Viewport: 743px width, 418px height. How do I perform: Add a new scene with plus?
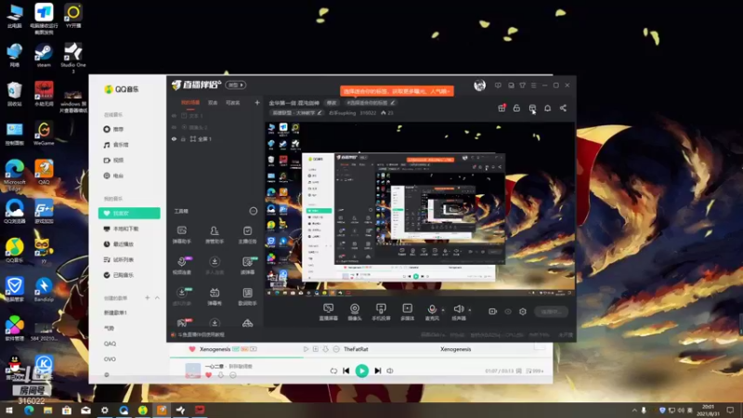click(257, 102)
